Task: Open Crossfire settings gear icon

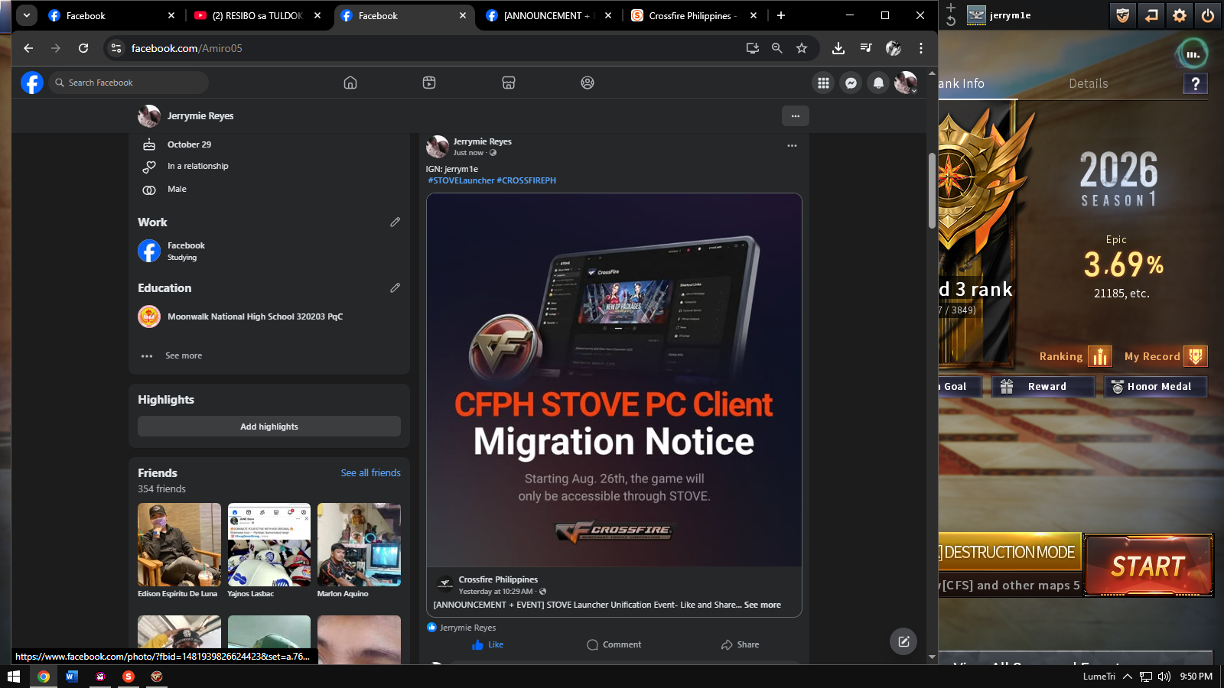Action: point(1179,15)
